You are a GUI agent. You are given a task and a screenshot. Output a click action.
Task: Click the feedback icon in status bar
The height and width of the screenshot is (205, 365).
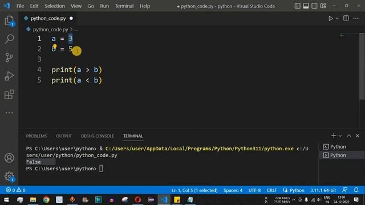click(x=345, y=190)
